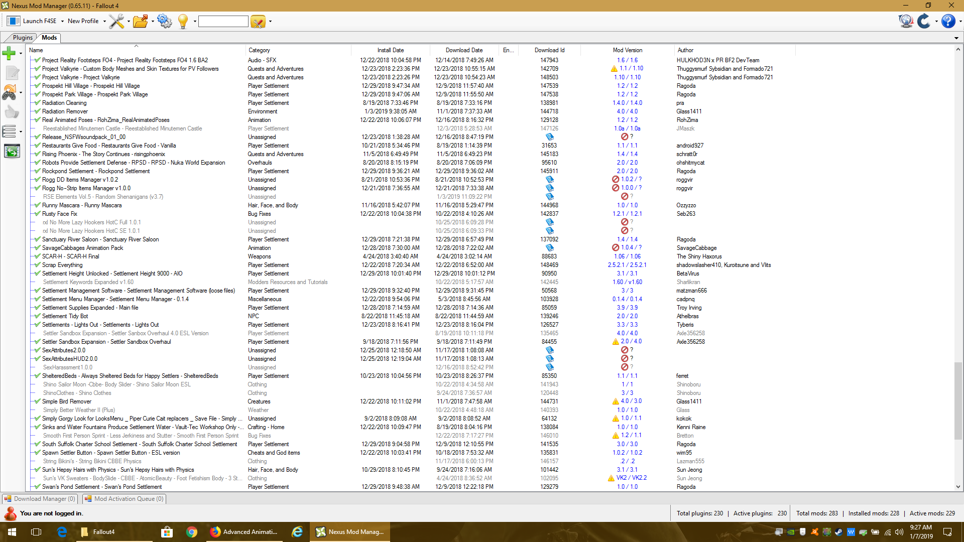Click the blue circular arrow update icon
This screenshot has width=964, height=542.
924,21
